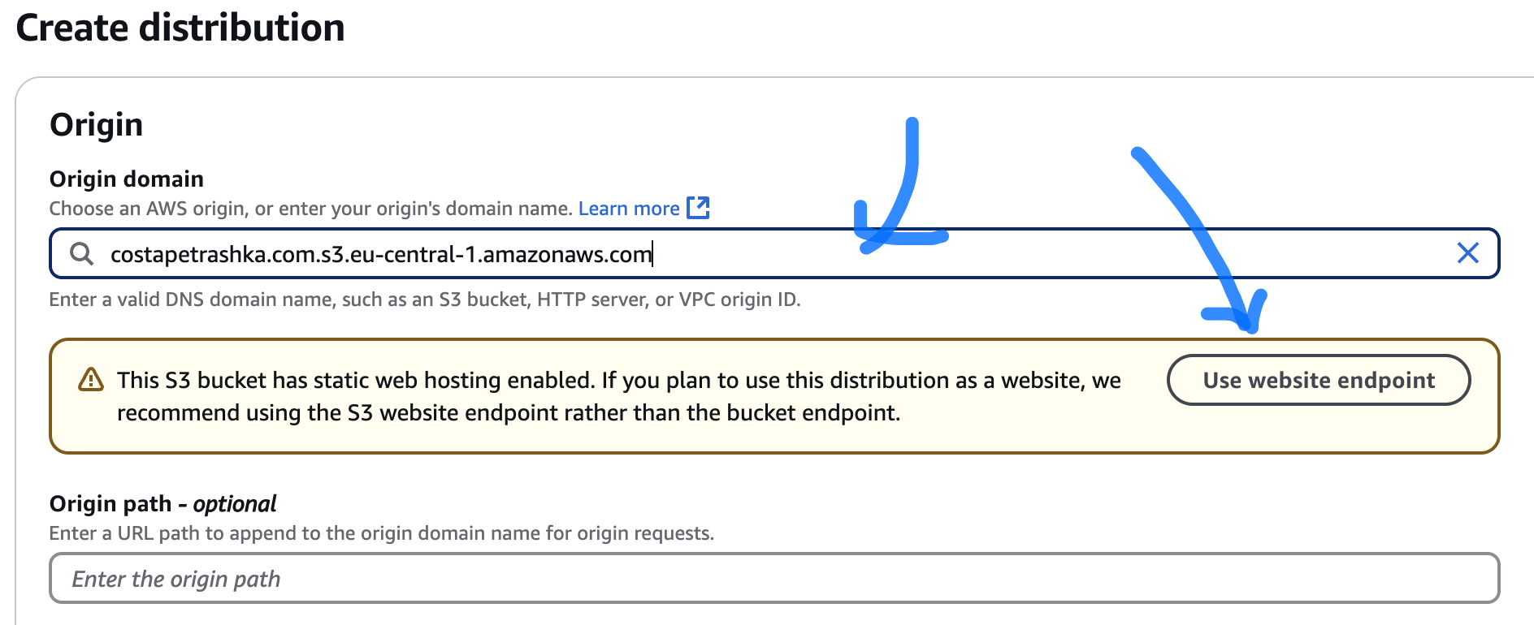Place cursor after amazonaws.com in domain text
This screenshot has height=625, width=1534.
(652, 255)
